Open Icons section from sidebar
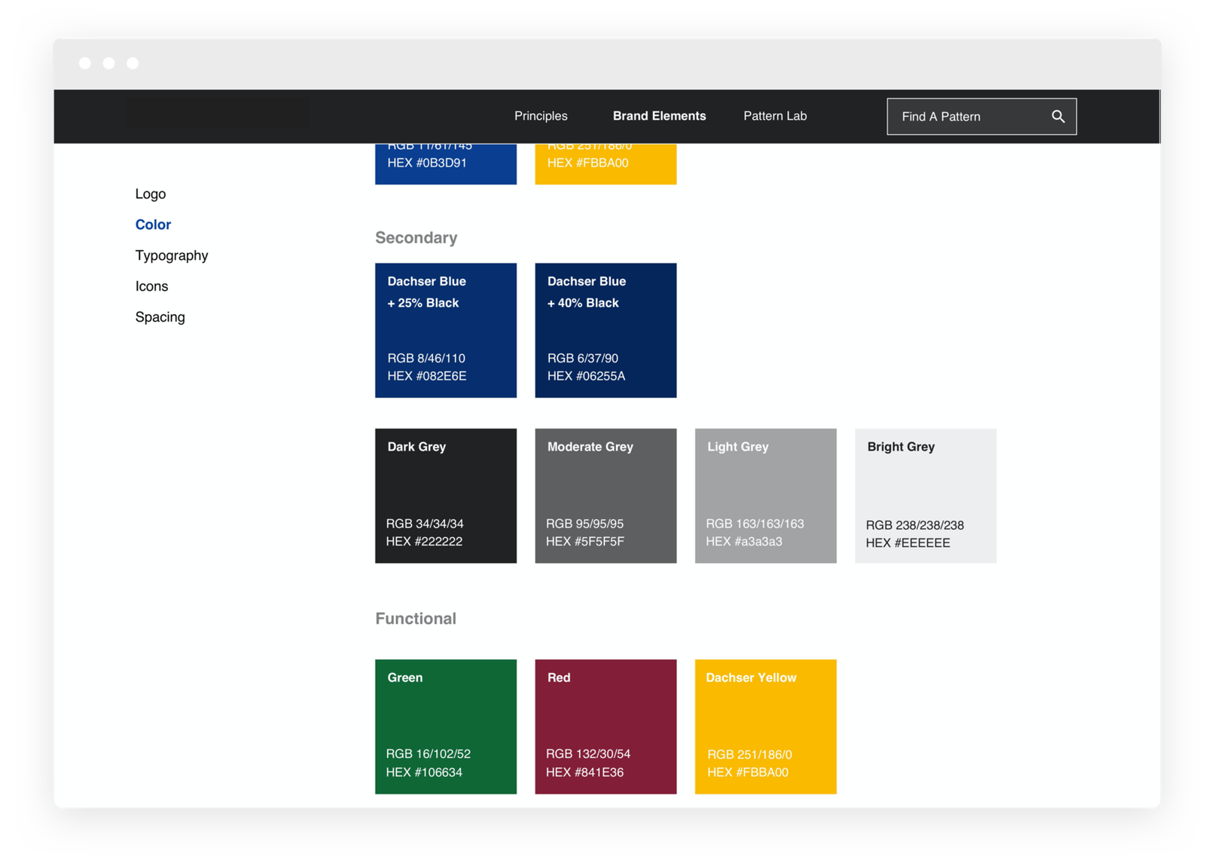This screenshot has height=865, width=1205. point(151,286)
